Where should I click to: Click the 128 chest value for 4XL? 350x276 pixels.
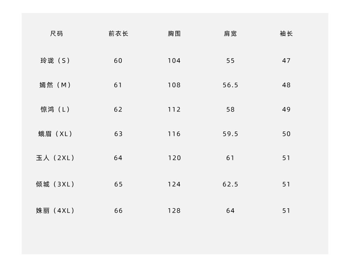tap(174, 211)
